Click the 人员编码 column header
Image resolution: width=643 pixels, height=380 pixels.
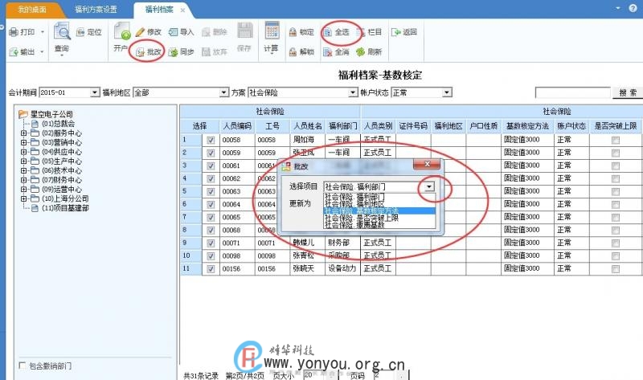click(x=237, y=126)
